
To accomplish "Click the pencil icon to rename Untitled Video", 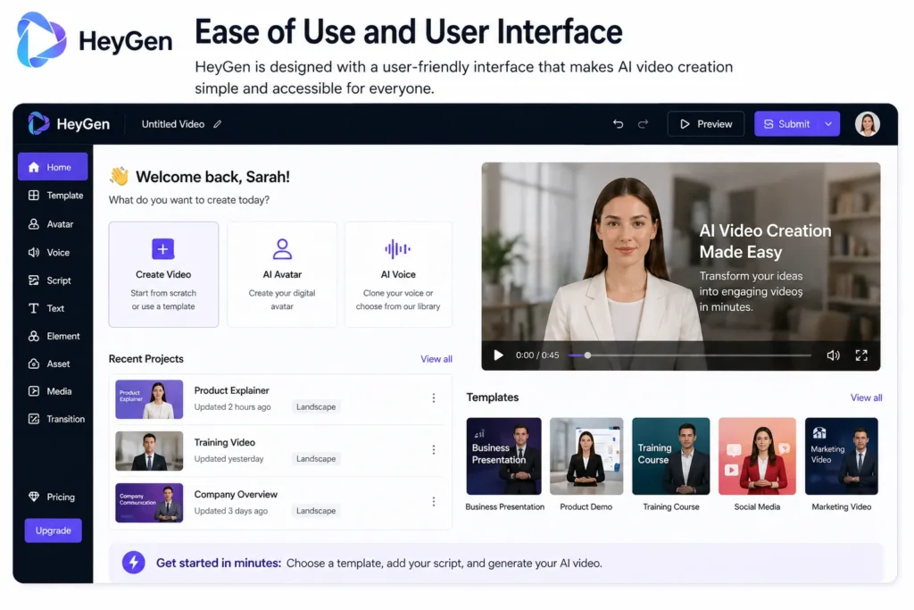I will (218, 124).
